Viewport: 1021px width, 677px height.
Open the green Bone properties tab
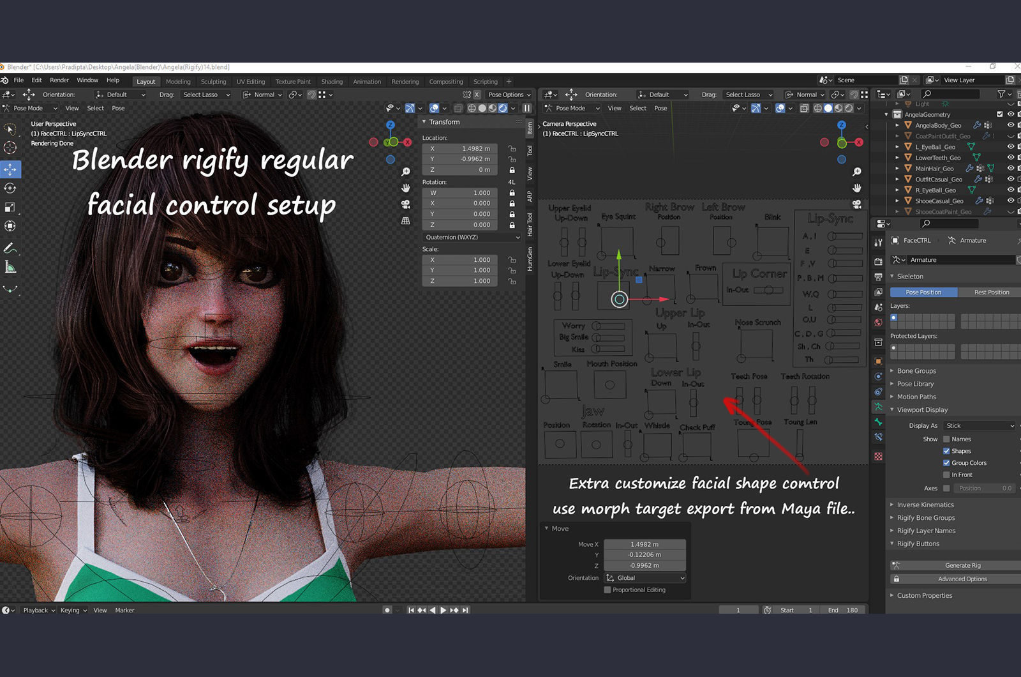pyautogui.click(x=879, y=422)
